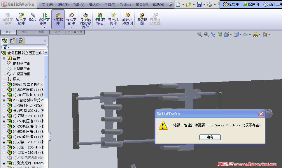Open Linear Component Pattern (线性零部件) tool
Image resolution: width=282 pixels, height=168 pixels.
[44, 19]
